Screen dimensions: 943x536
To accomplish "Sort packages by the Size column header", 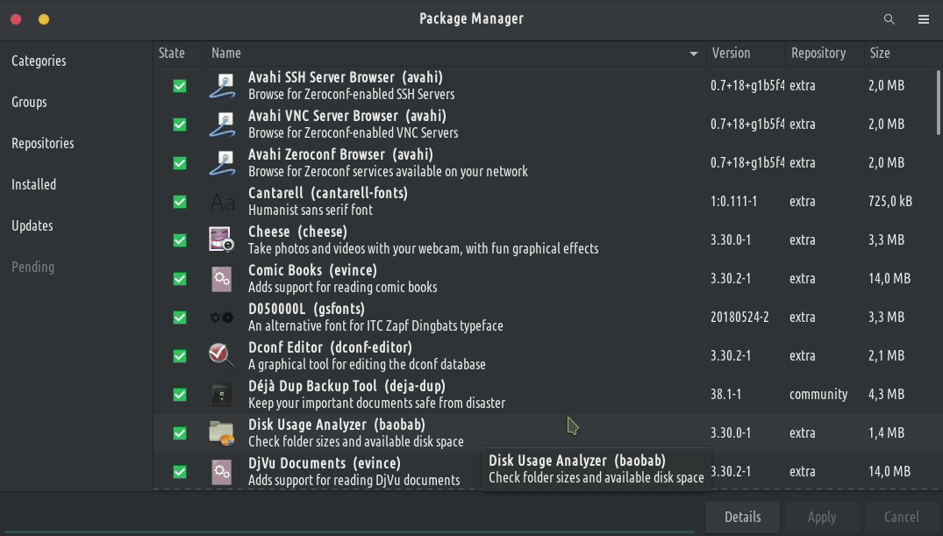I will click(x=880, y=54).
